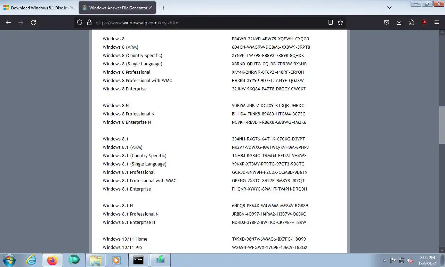445x267 pixels.
Task: Click Windows 8 Professional key XKY4K-2NRWR
Action: click(268, 72)
